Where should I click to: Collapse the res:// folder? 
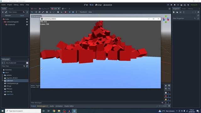2,73
